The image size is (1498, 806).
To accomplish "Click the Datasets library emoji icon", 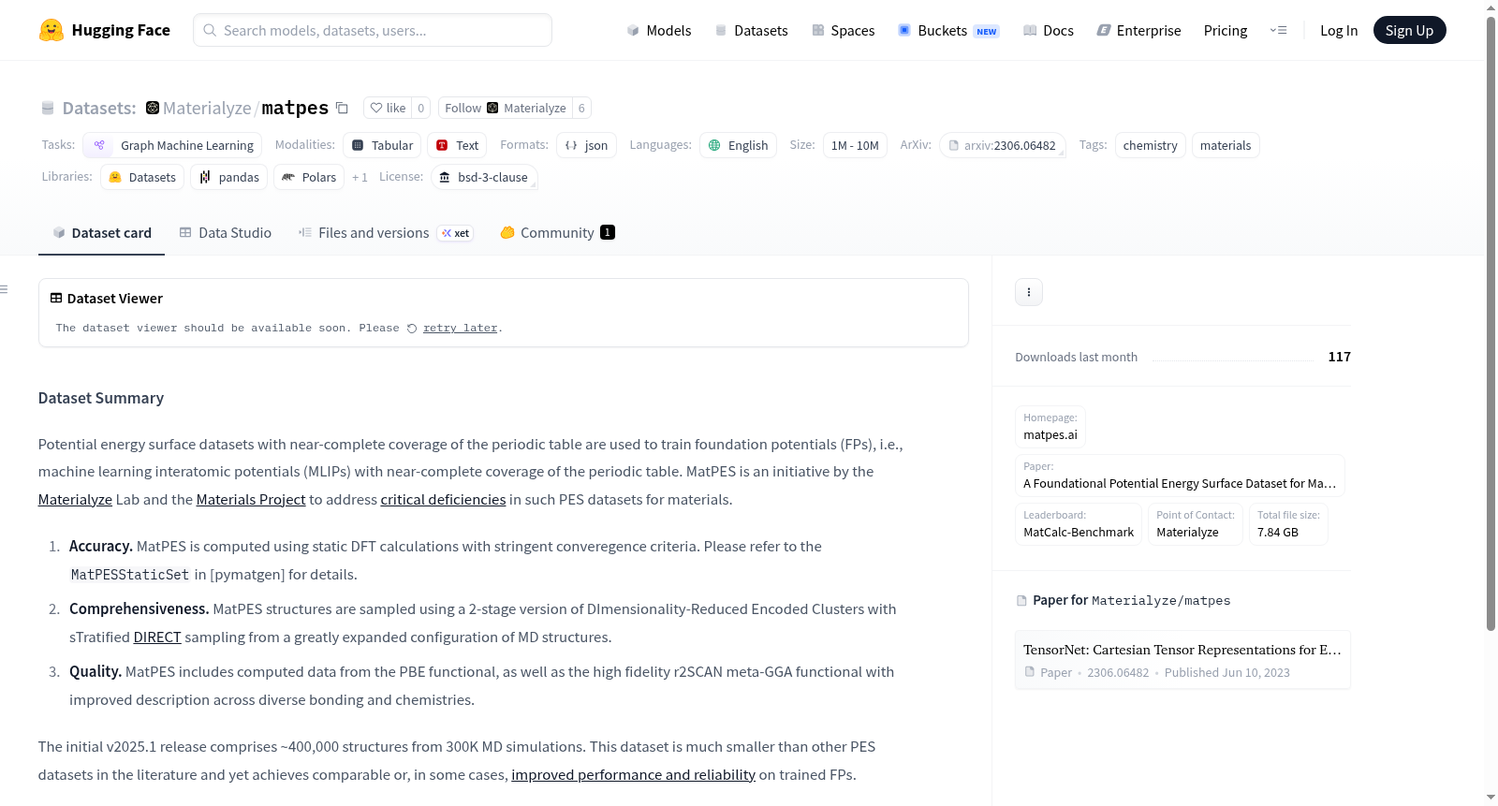I will (115, 177).
